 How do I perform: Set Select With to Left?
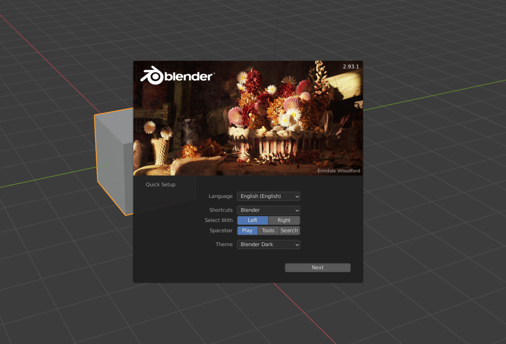point(252,220)
